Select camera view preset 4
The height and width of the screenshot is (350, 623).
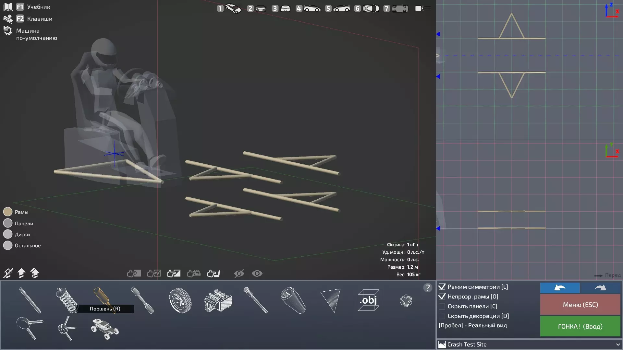click(x=308, y=8)
